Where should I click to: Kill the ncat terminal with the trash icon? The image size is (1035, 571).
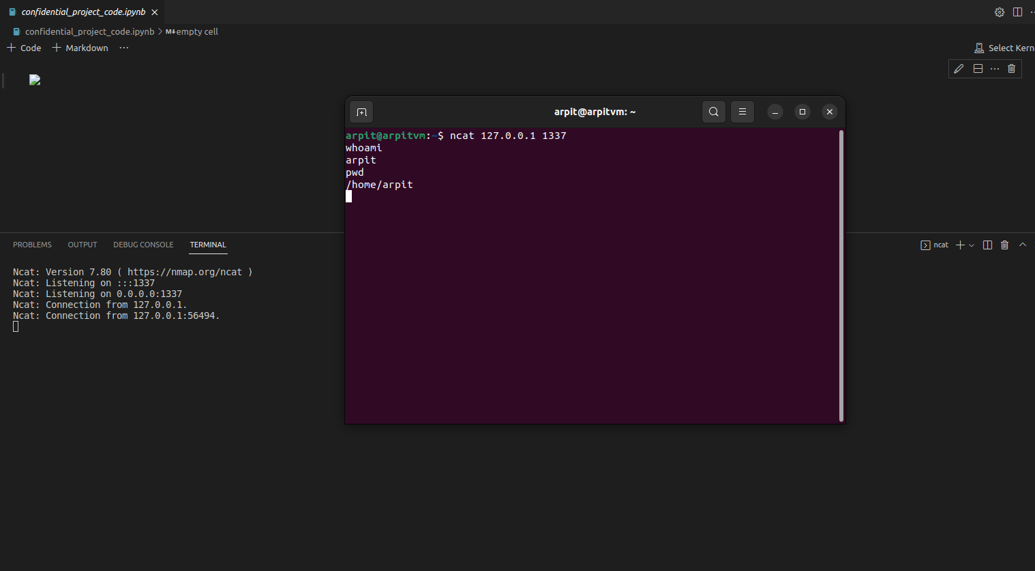[x=1004, y=245]
